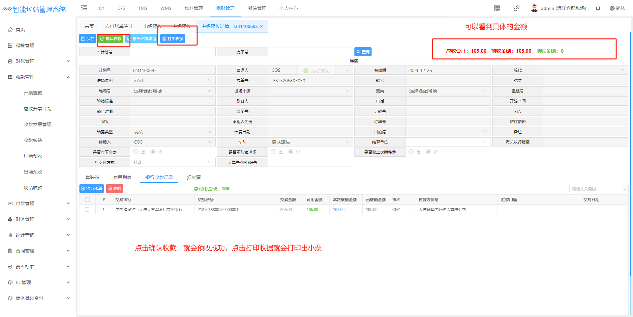Switch to the 费用列表 tab

tap(122, 177)
